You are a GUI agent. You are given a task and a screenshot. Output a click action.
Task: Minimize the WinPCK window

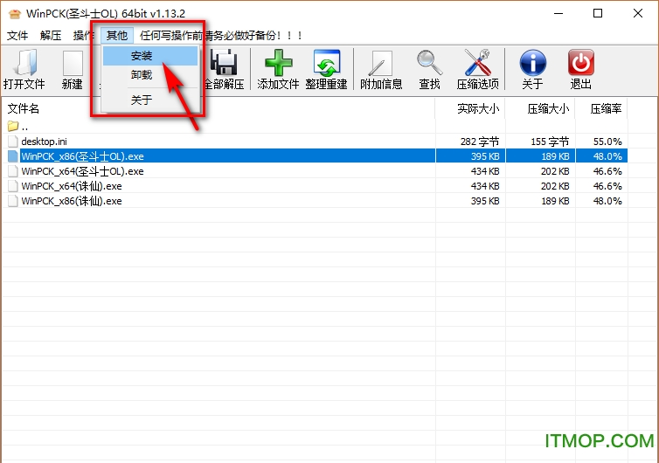[558, 13]
